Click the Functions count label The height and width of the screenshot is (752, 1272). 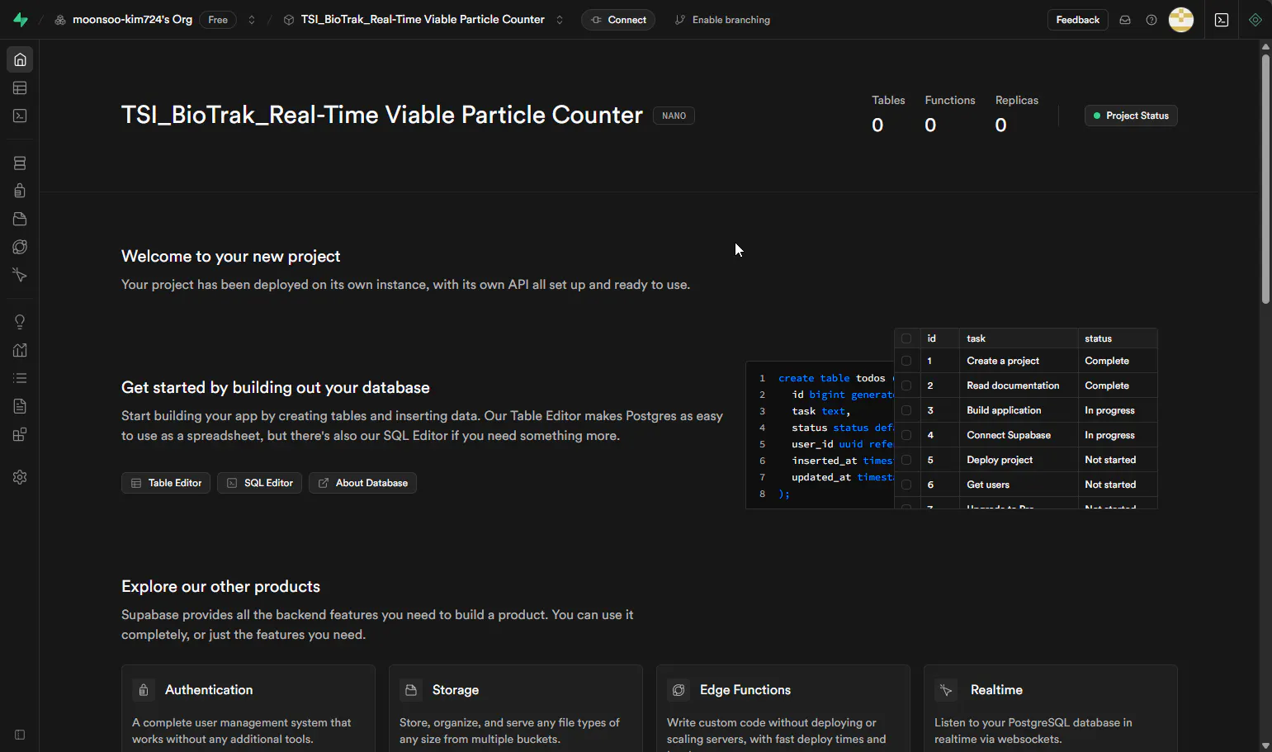click(x=950, y=100)
